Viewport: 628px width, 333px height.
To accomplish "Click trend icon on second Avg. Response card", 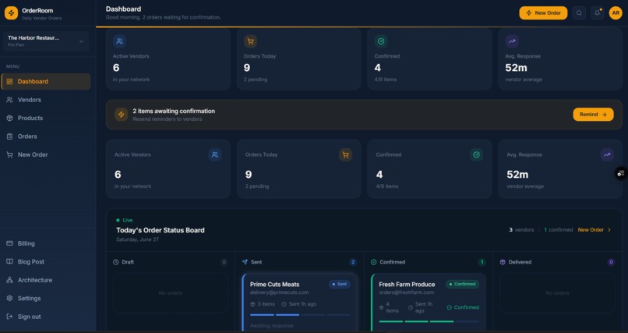I will (607, 154).
